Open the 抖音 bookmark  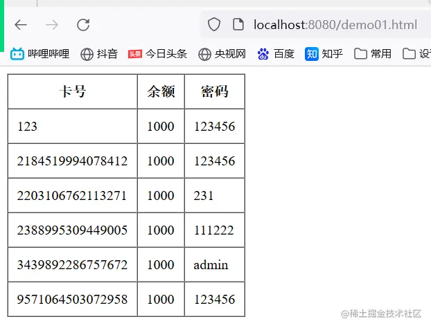click(x=99, y=54)
